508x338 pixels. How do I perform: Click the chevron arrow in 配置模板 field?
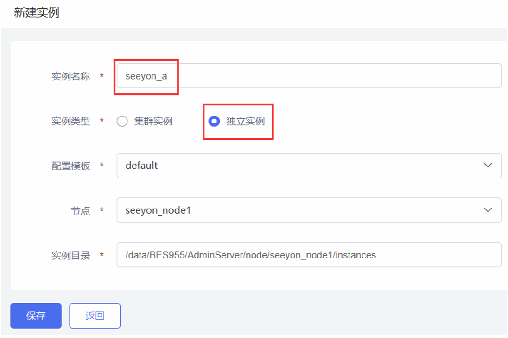[x=488, y=166]
